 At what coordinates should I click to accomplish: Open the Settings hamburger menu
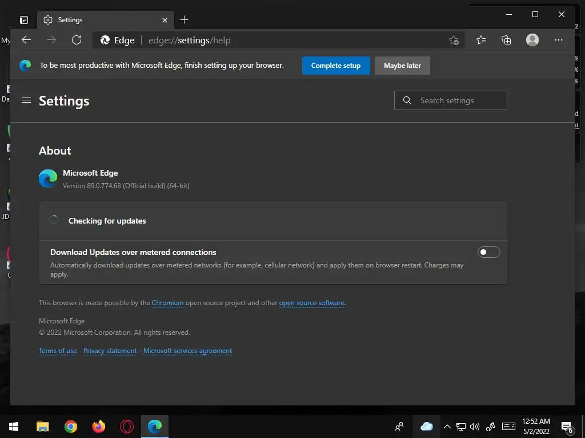(x=26, y=100)
